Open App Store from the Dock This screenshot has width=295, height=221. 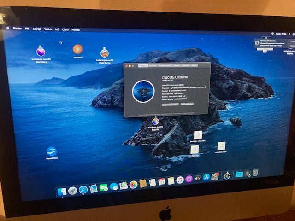click(x=206, y=177)
